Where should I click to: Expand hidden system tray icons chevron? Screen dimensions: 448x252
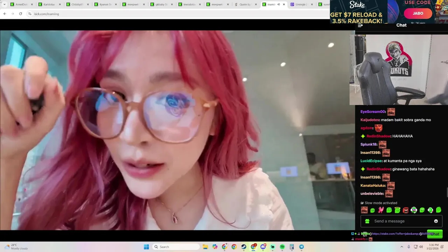click(x=401, y=247)
